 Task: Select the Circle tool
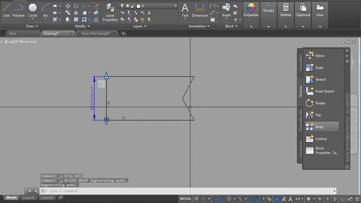[x=33, y=10]
